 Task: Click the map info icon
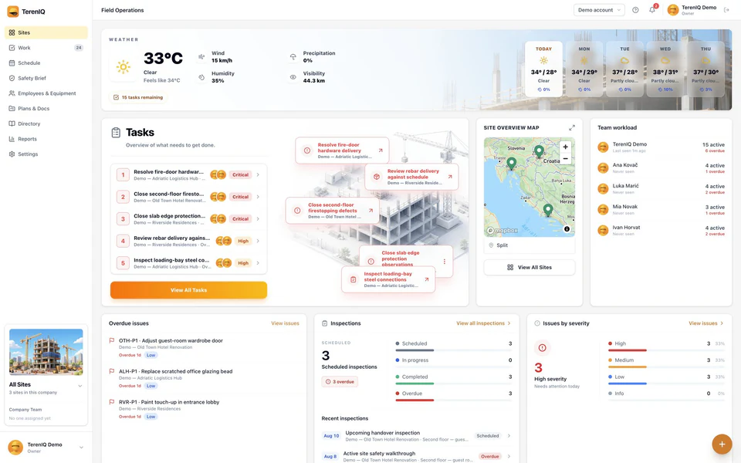(567, 229)
